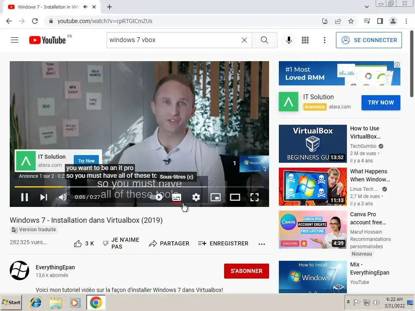Viewport: 415px width, 311px height.
Task: Open the atera.com sidebar ad link
Action: (x=340, y=107)
